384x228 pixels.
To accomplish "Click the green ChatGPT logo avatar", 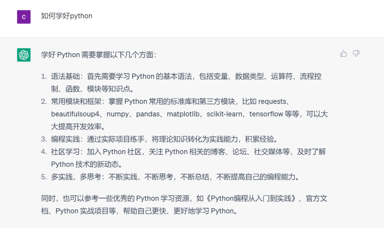I will tap(24, 55).
